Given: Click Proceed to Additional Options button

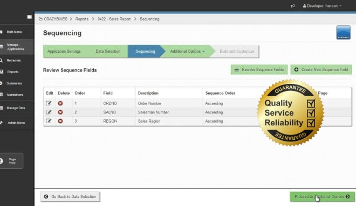Looking at the screenshot, I should point(322,196).
